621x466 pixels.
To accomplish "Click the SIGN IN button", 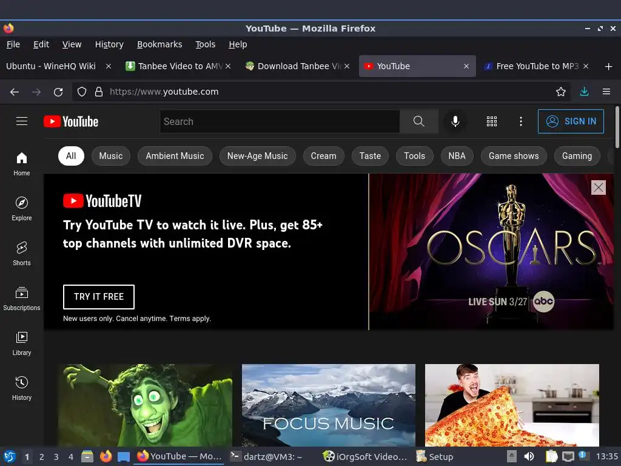I will tap(571, 121).
